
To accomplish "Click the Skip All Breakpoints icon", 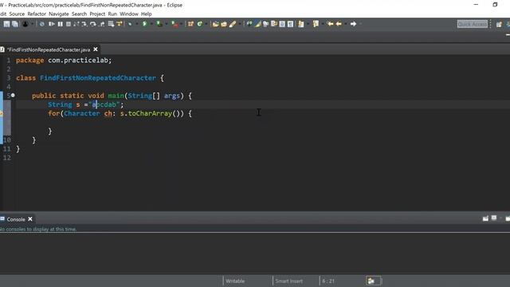I will pyautogui.click(x=42, y=24).
